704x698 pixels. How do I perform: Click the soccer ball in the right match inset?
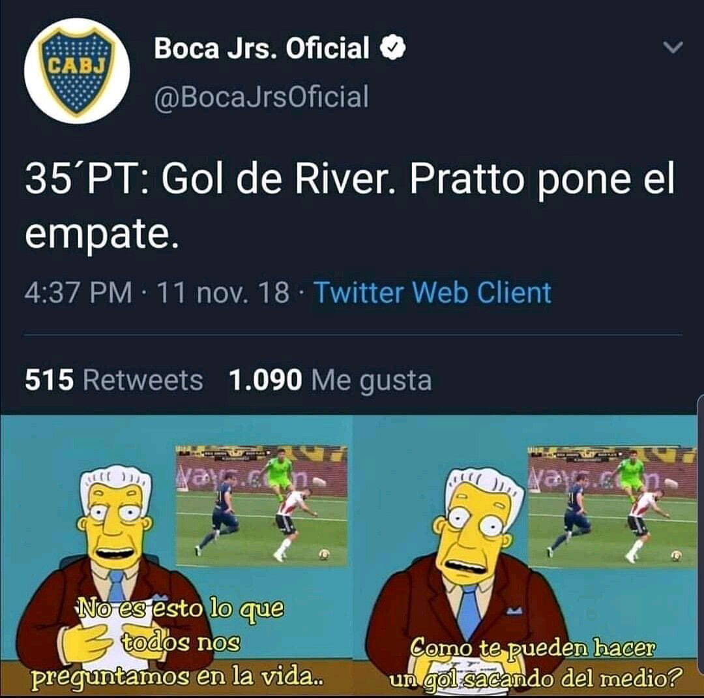coord(677,556)
